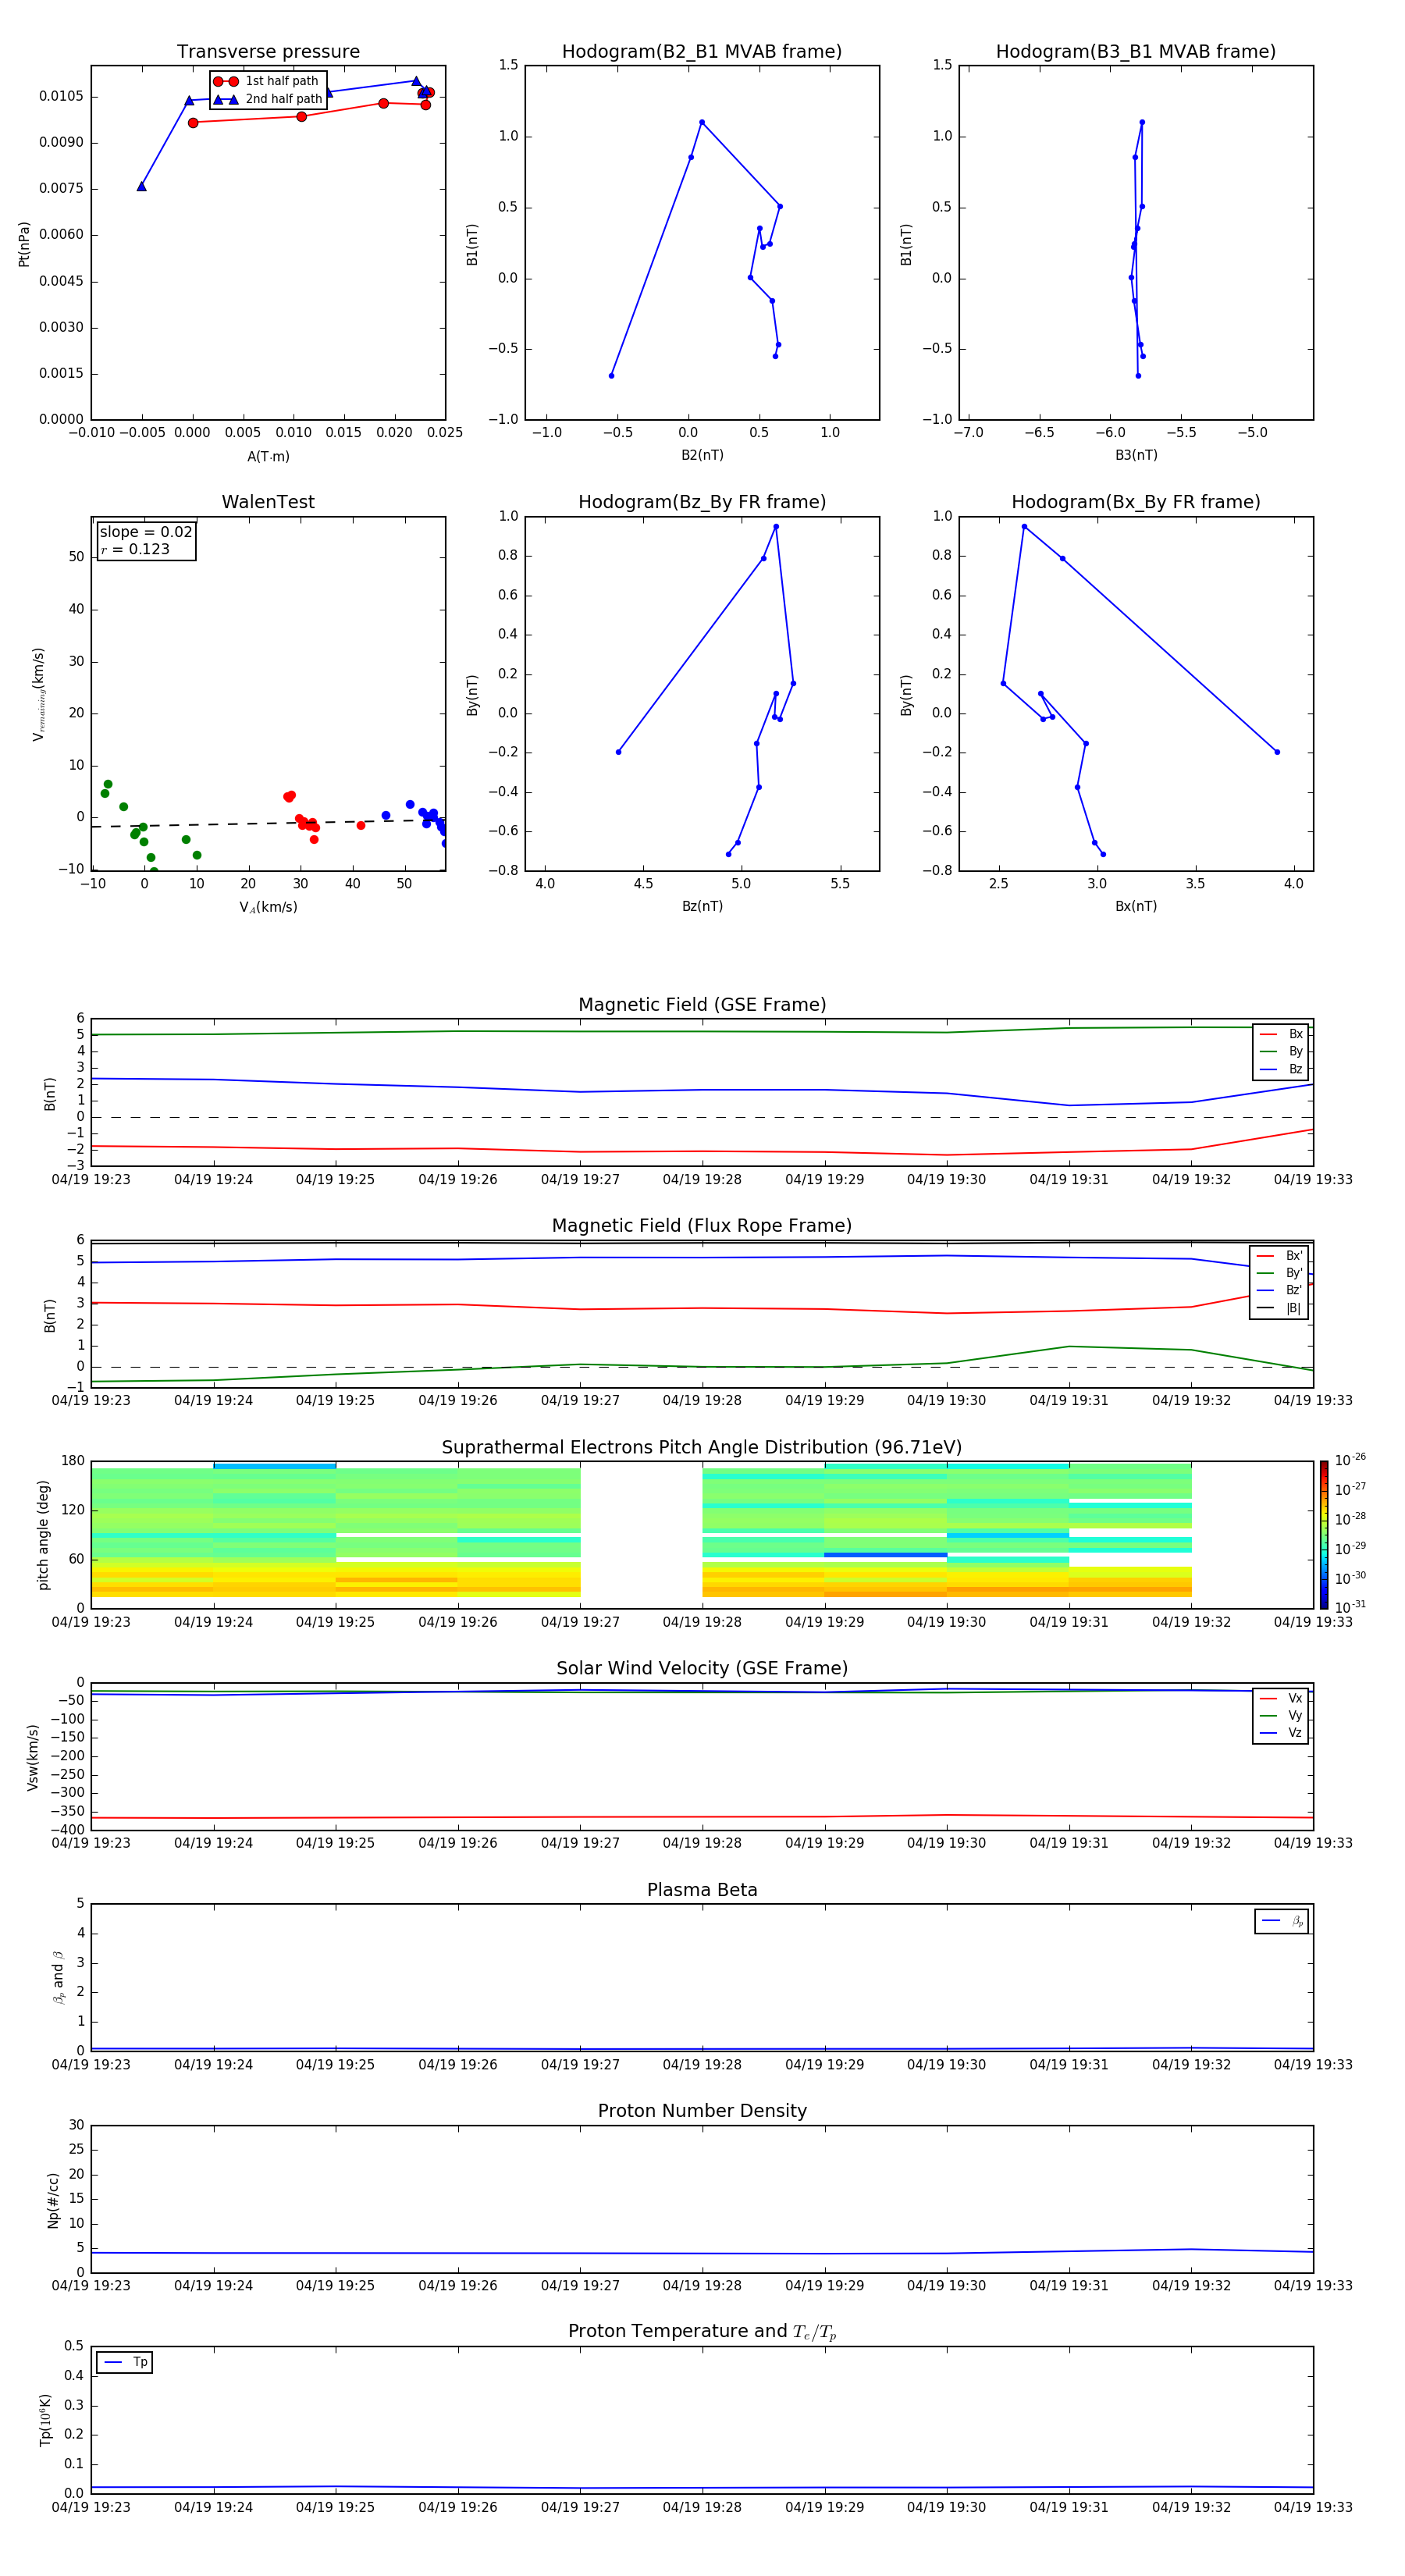
Task: Click the rightmost data point in Bx_By hodogram
Action: [1277, 752]
